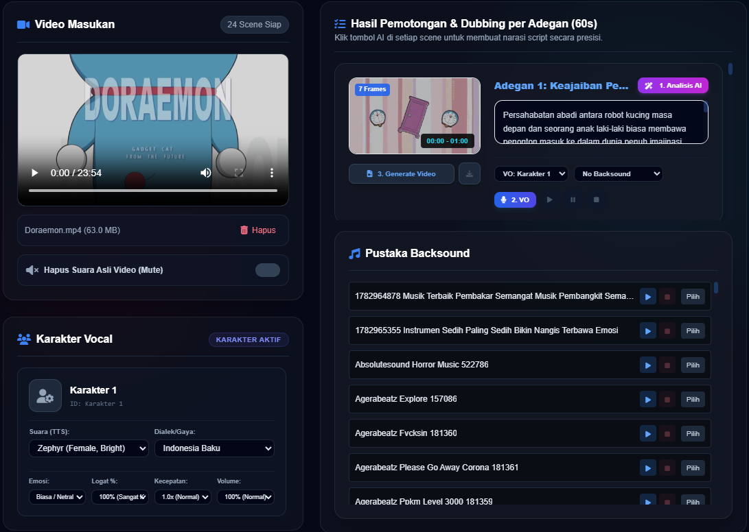Image resolution: width=749 pixels, height=532 pixels.
Task: Click the Adegan 1 narration text box
Action: coord(601,122)
